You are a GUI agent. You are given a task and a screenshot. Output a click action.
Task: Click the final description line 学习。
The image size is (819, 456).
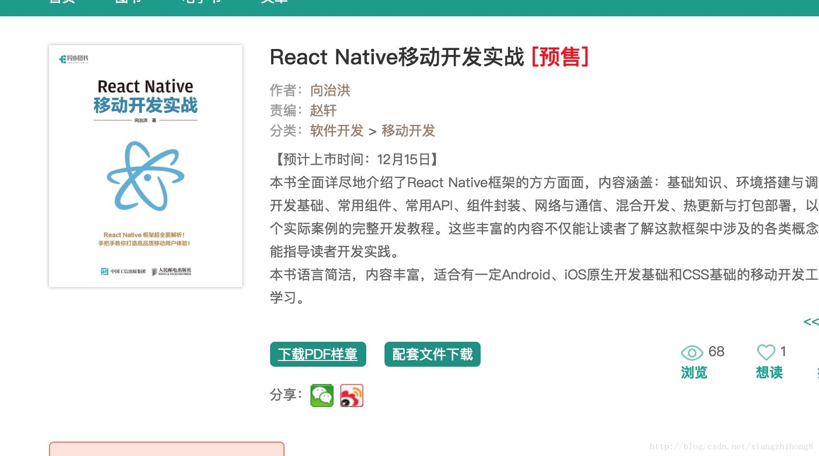[287, 298]
